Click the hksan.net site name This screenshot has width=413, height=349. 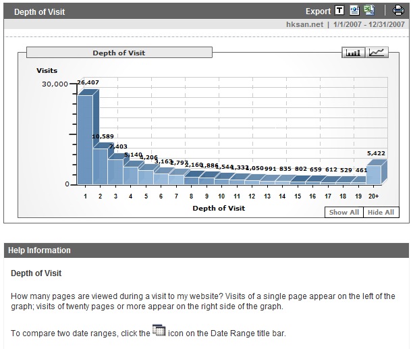tap(306, 24)
